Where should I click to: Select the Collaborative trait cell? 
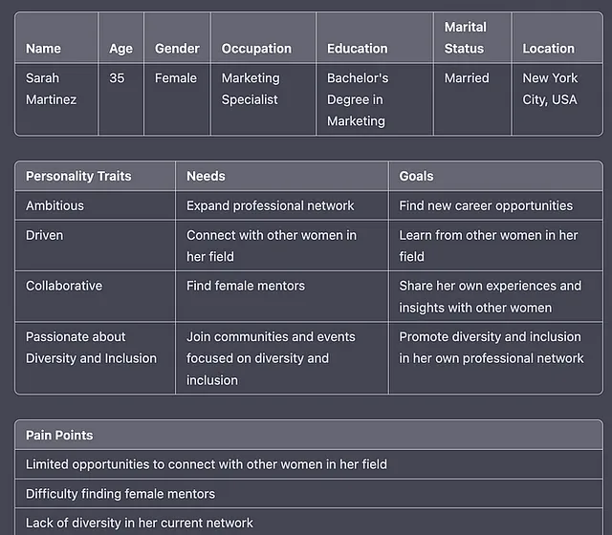pyautogui.click(x=95, y=296)
